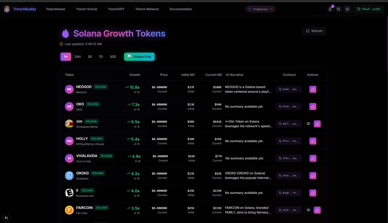
Task: Click the Last updated timestamp text
Action: pyautogui.click(x=83, y=44)
